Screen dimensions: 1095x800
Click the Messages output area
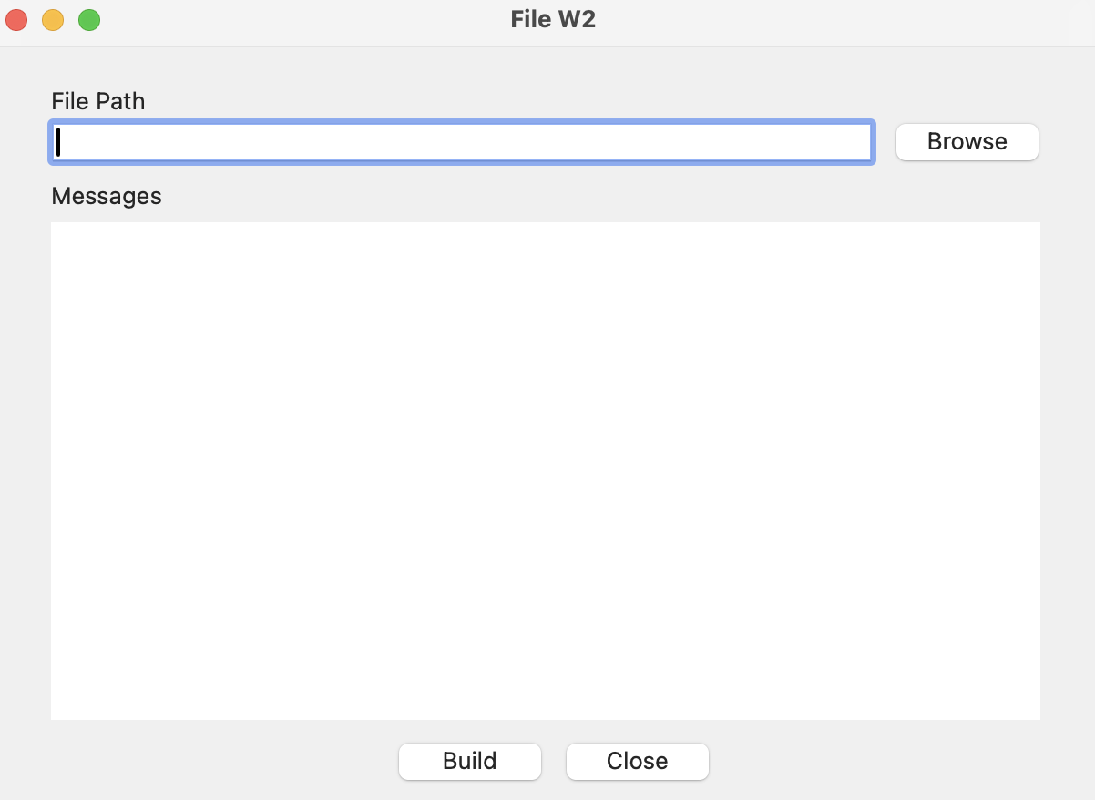546,469
